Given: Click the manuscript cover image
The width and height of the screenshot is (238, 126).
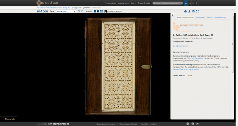Looking at the screenshot, I should (118, 66).
